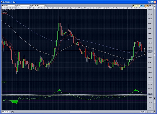This screenshot has width=157, height=114.
Task: Expand the 1 day timeframe dropdown
Action: pyautogui.click(x=30, y=6)
